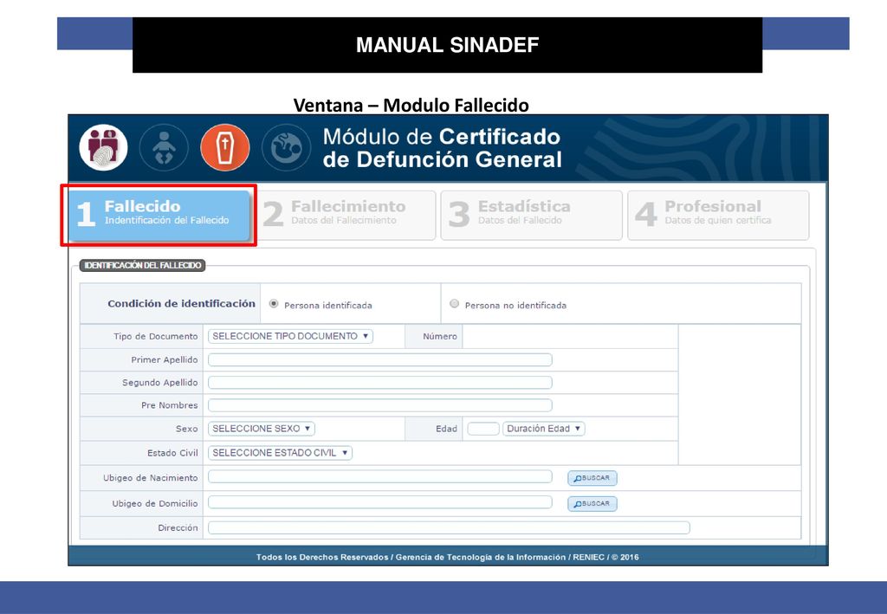The width and height of the screenshot is (887, 614).
Task: Open the Seleccione Tipo Documento dropdown
Action: tap(290, 336)
